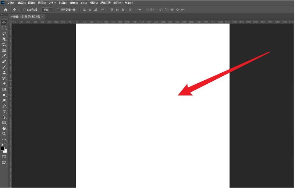This screenshot has width=295, height=188.
Task: Switch to the 未标题-1 document tab
Action: point(25,17)
